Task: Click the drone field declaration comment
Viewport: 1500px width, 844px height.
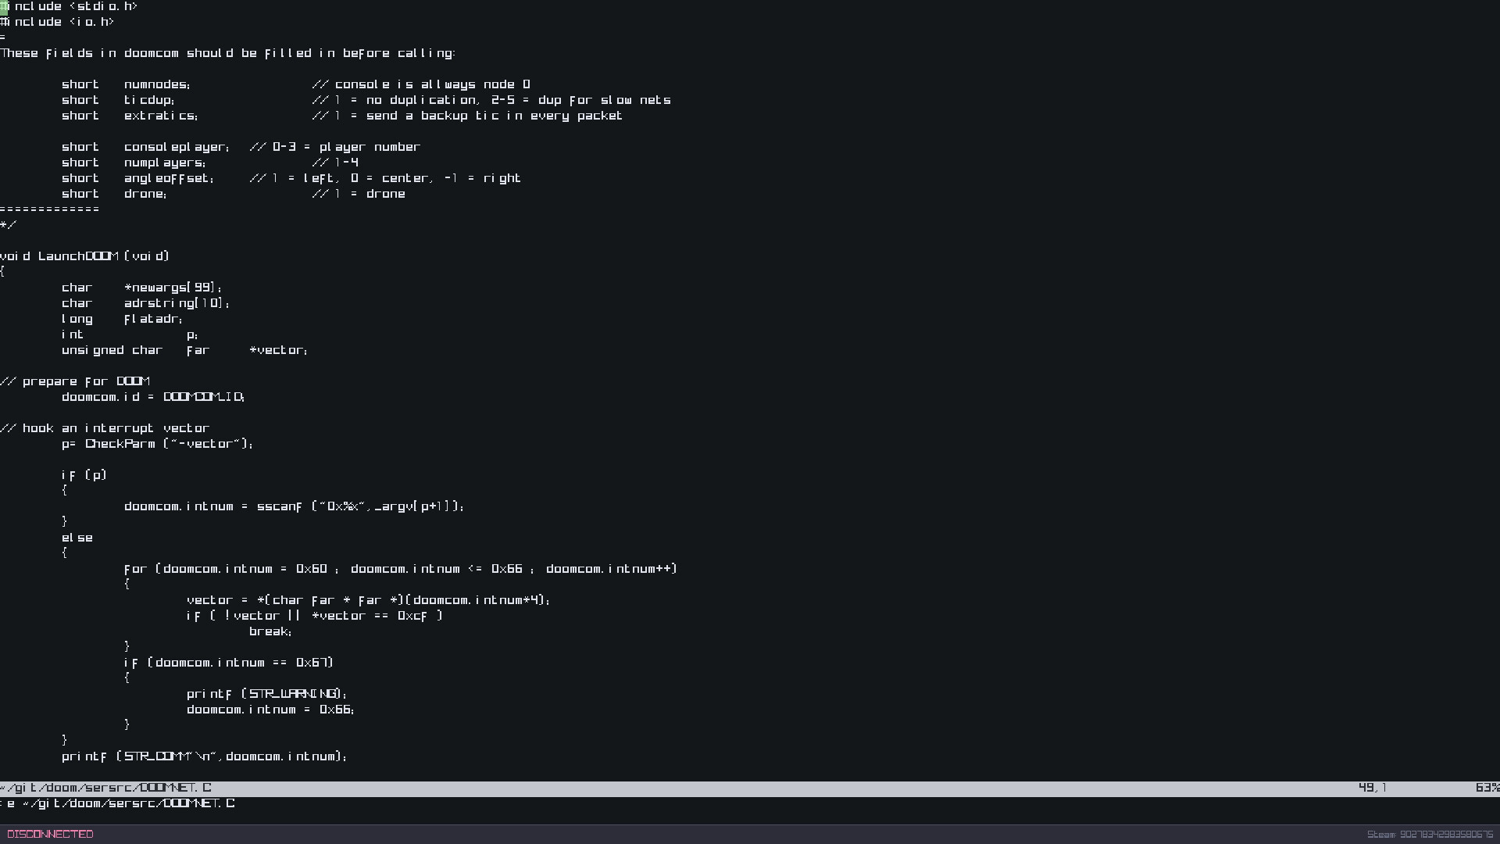Action: pos(359,193)
